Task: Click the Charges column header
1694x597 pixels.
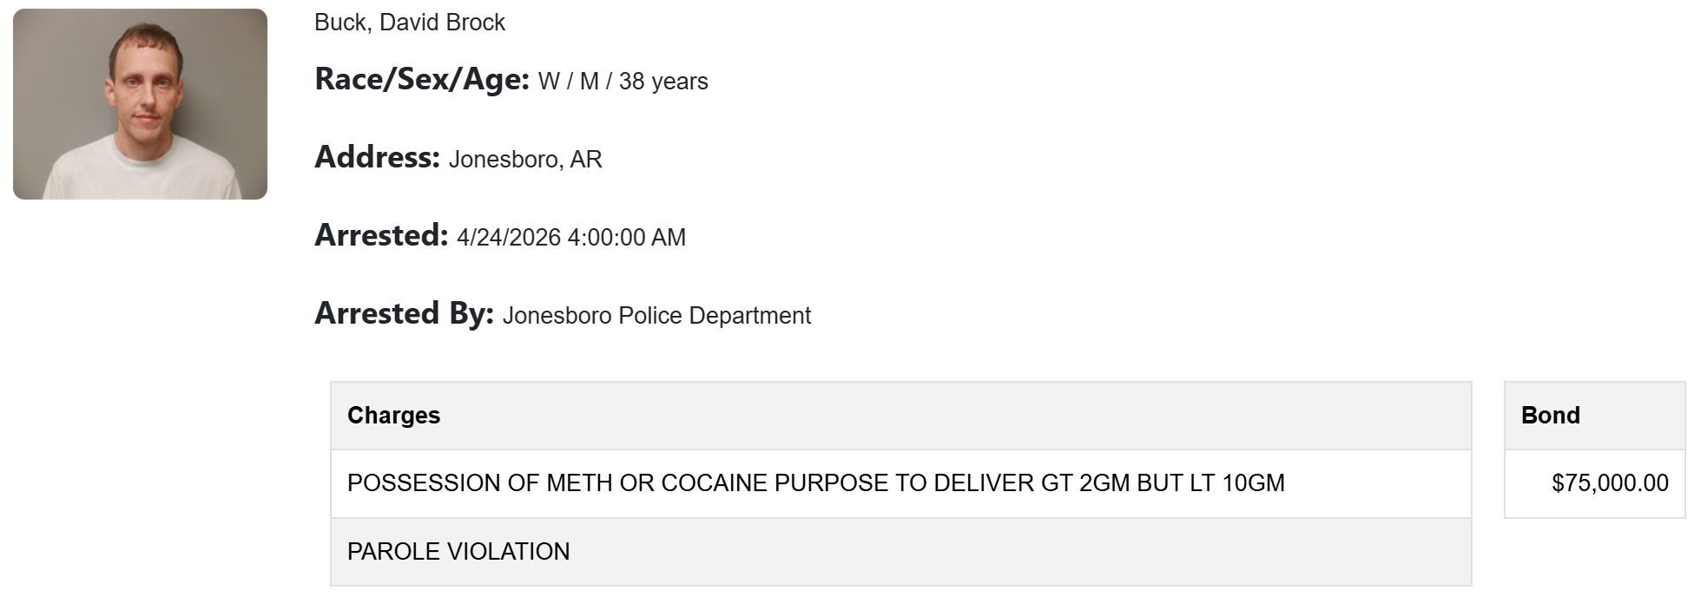Action: click(x=393, y=416)
